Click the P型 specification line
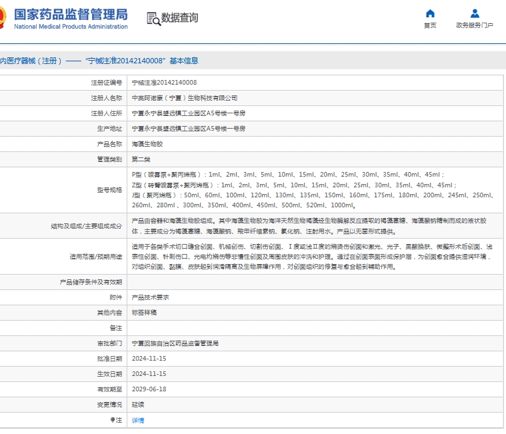Screen dimensions: 506x434 (x=288, y=175)
